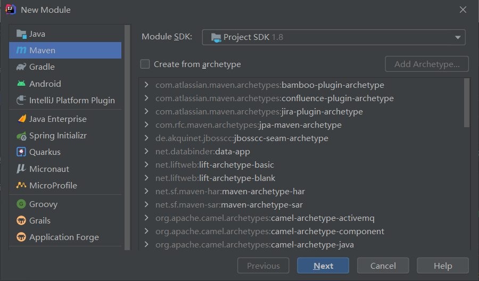
Task: Click the Grails icon
Action: [x=21, y=220]
